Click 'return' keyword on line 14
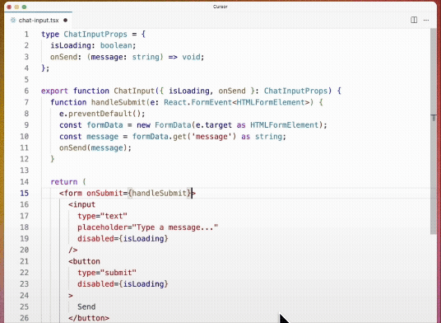This screenshot has height=323, width=441. [x=64, y=182]
